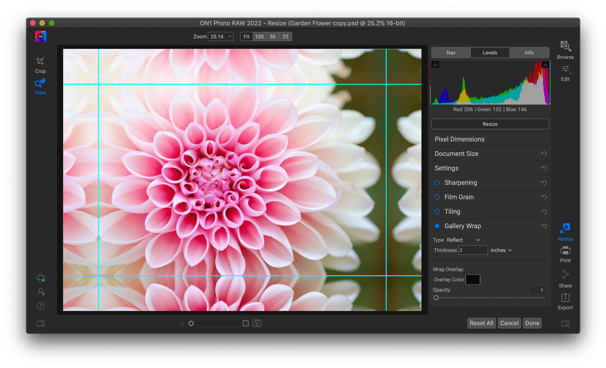Image resolution: width=606 pixels, height=368 pixels.
Task: Click the small thumbnail size icon
Action: (x=182, y=323)
